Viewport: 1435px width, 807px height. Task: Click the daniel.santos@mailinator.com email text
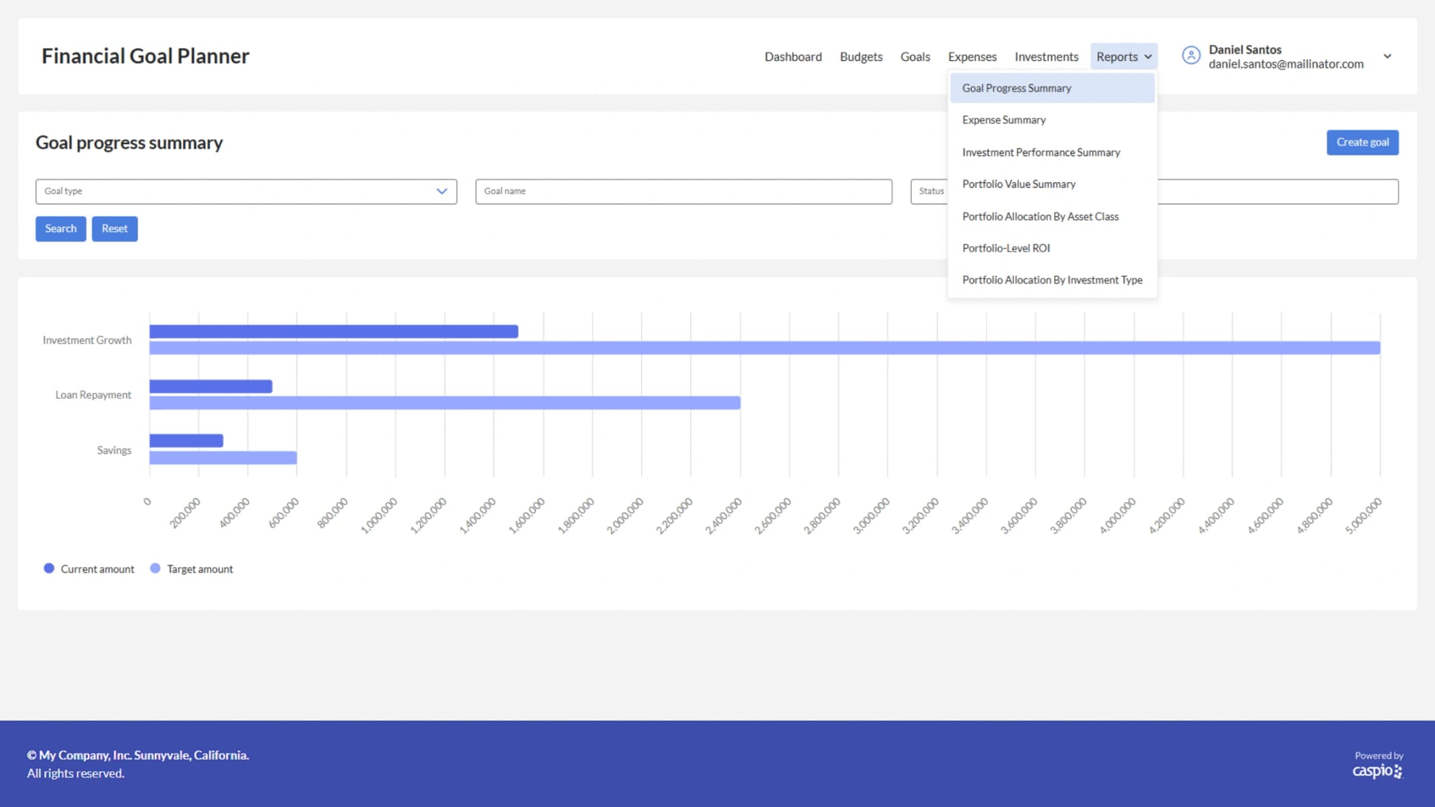point(1285,64)
